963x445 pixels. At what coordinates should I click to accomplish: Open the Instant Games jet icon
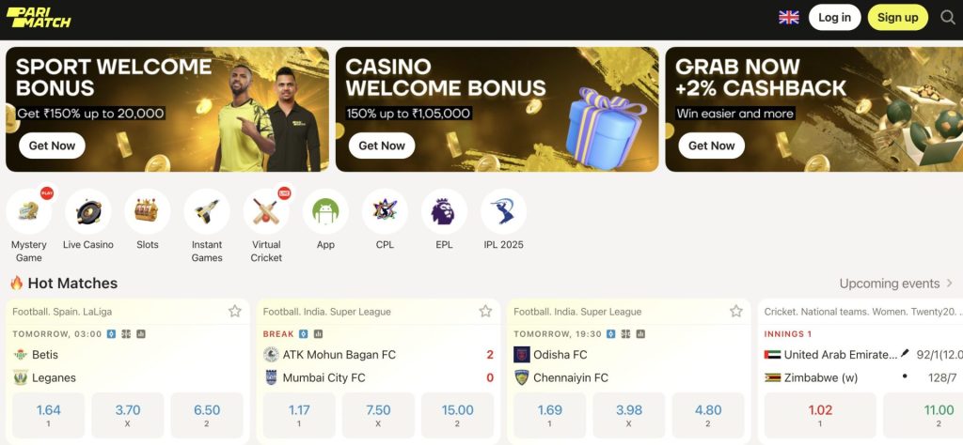(207, 211)
